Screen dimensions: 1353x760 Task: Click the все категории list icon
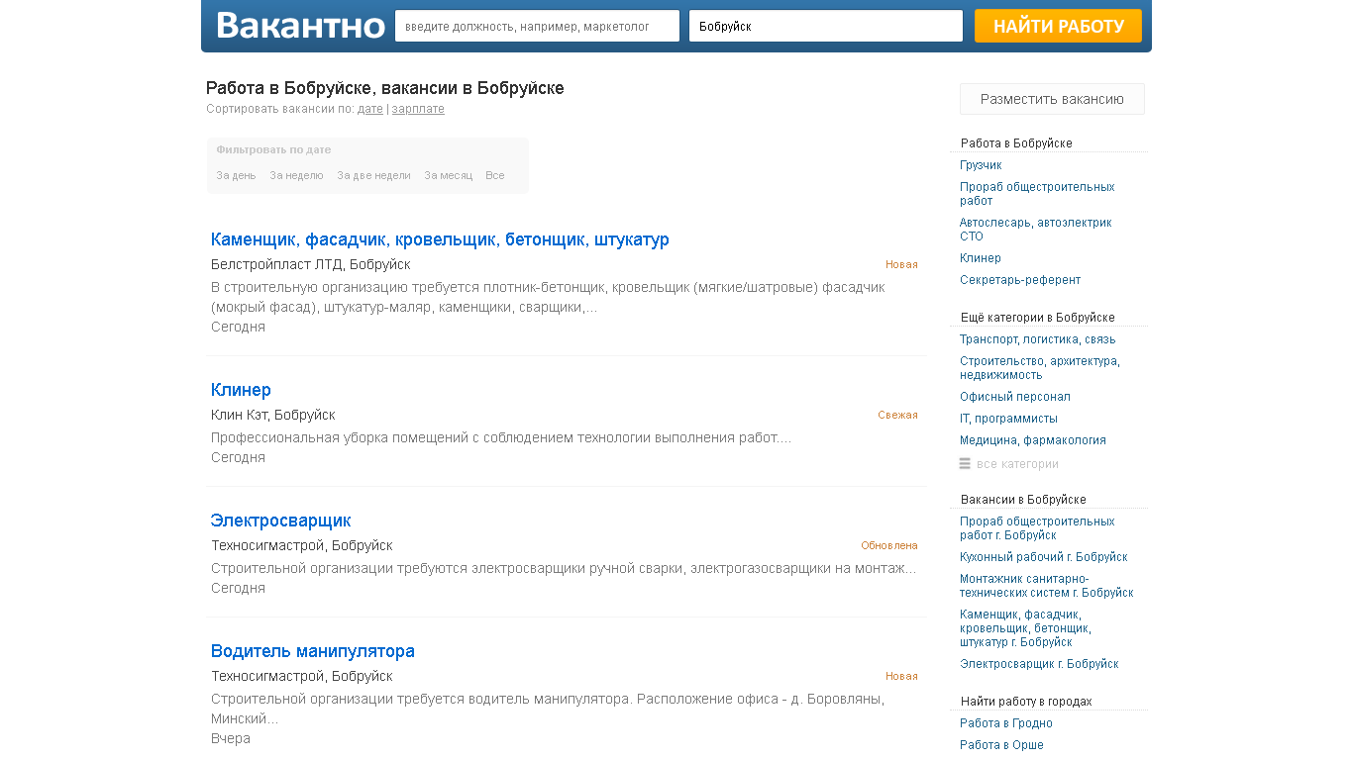pos(965,464)
